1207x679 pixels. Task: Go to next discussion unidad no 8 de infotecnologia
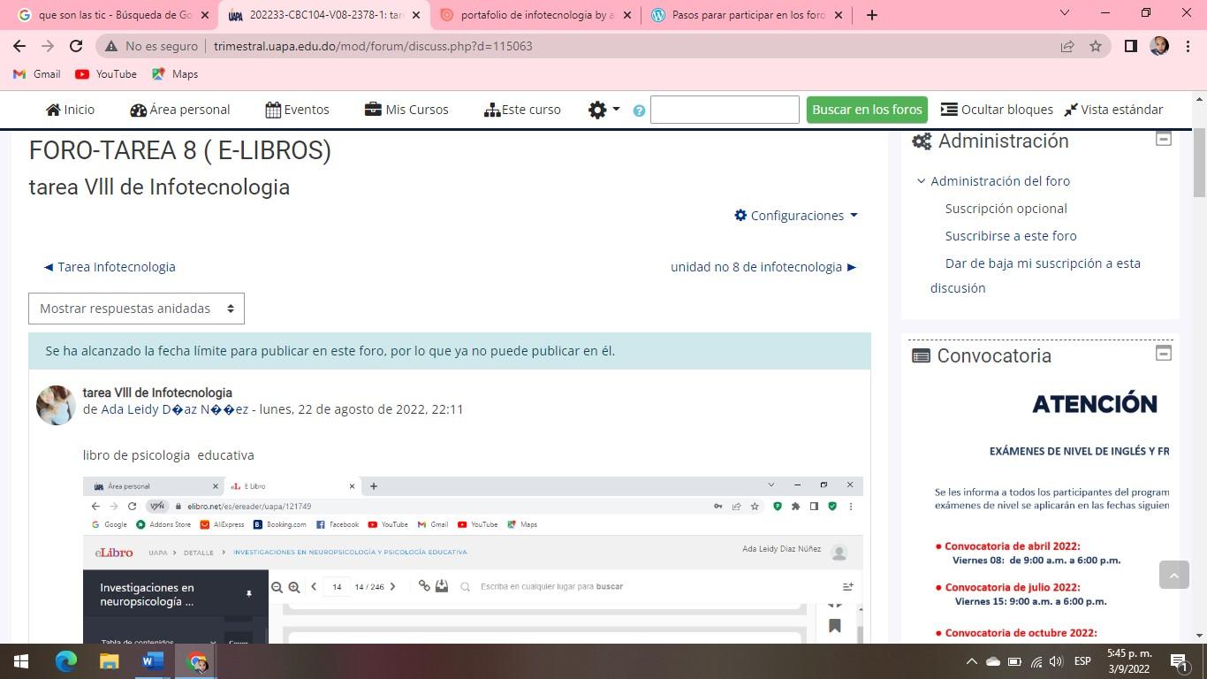(x=763, y=267)
